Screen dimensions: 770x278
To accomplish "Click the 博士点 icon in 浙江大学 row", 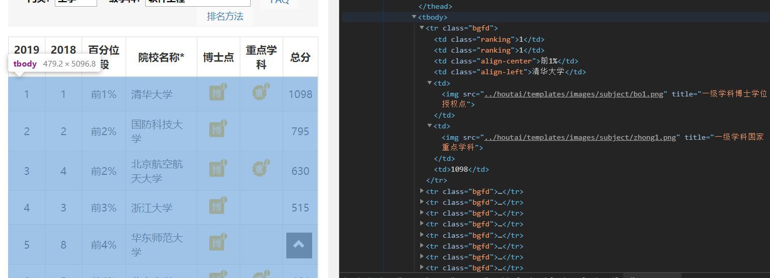I will 218,205.
